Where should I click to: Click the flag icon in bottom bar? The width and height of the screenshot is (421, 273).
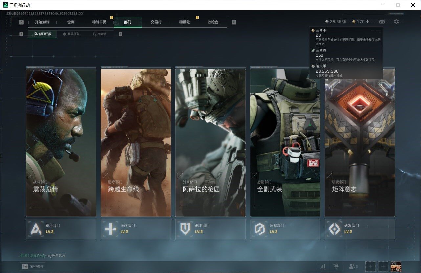pyautogui.click(x=336, y=266)
